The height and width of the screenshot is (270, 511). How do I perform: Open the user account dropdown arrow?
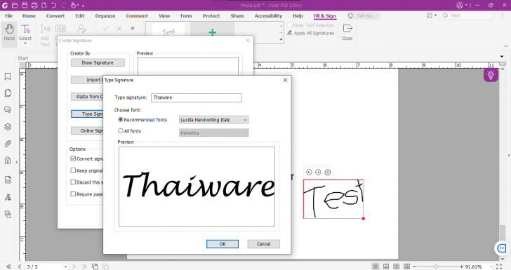click(466, 5)
